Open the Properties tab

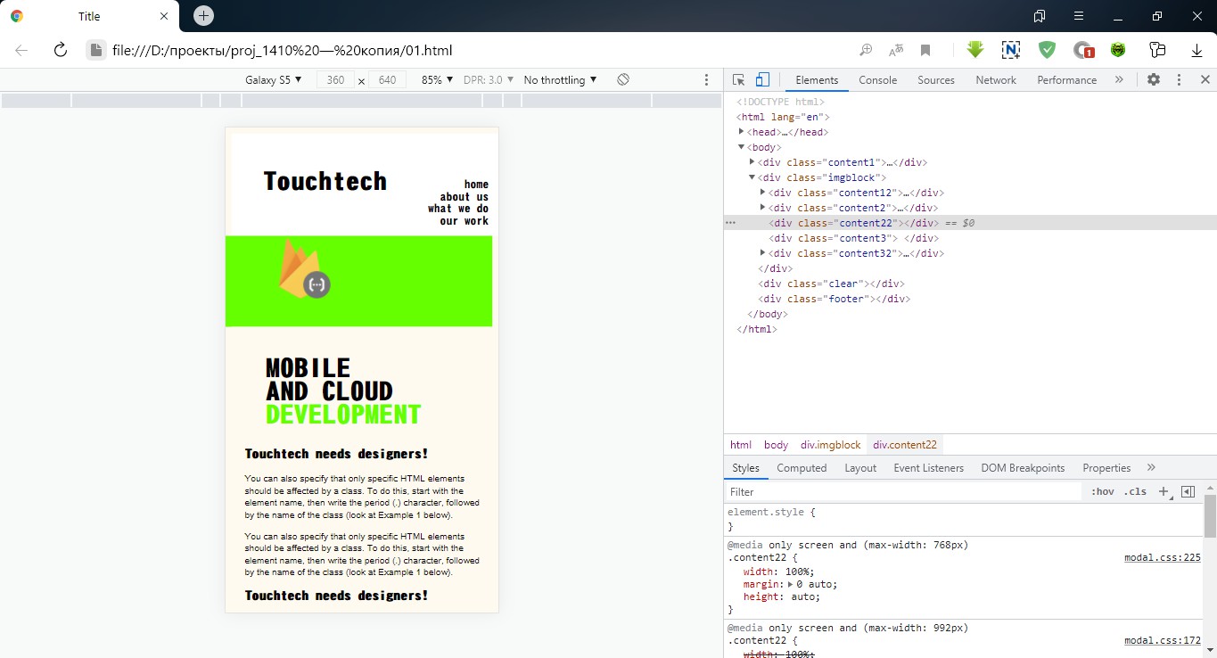tap(1106, 467)
